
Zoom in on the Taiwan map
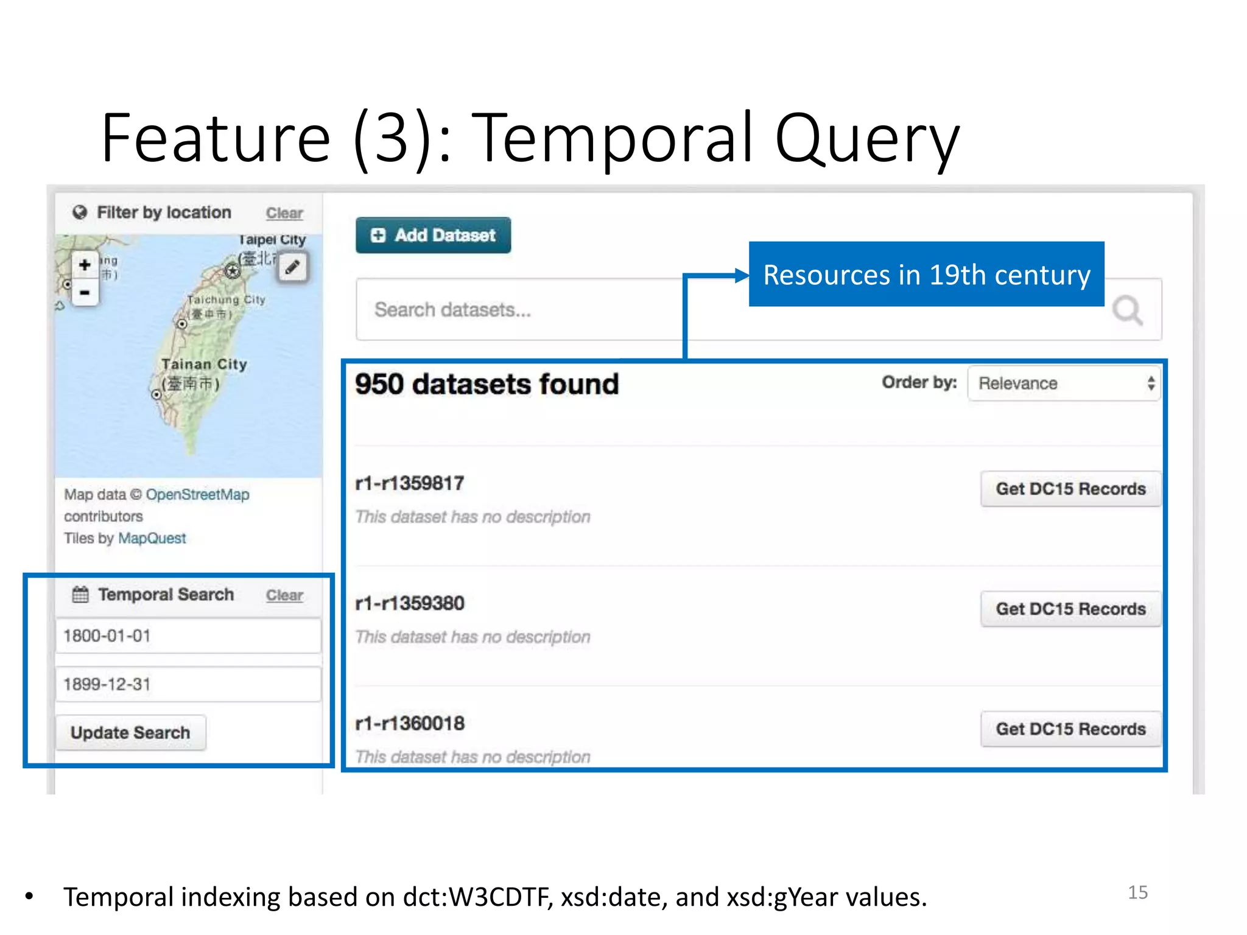85,265
